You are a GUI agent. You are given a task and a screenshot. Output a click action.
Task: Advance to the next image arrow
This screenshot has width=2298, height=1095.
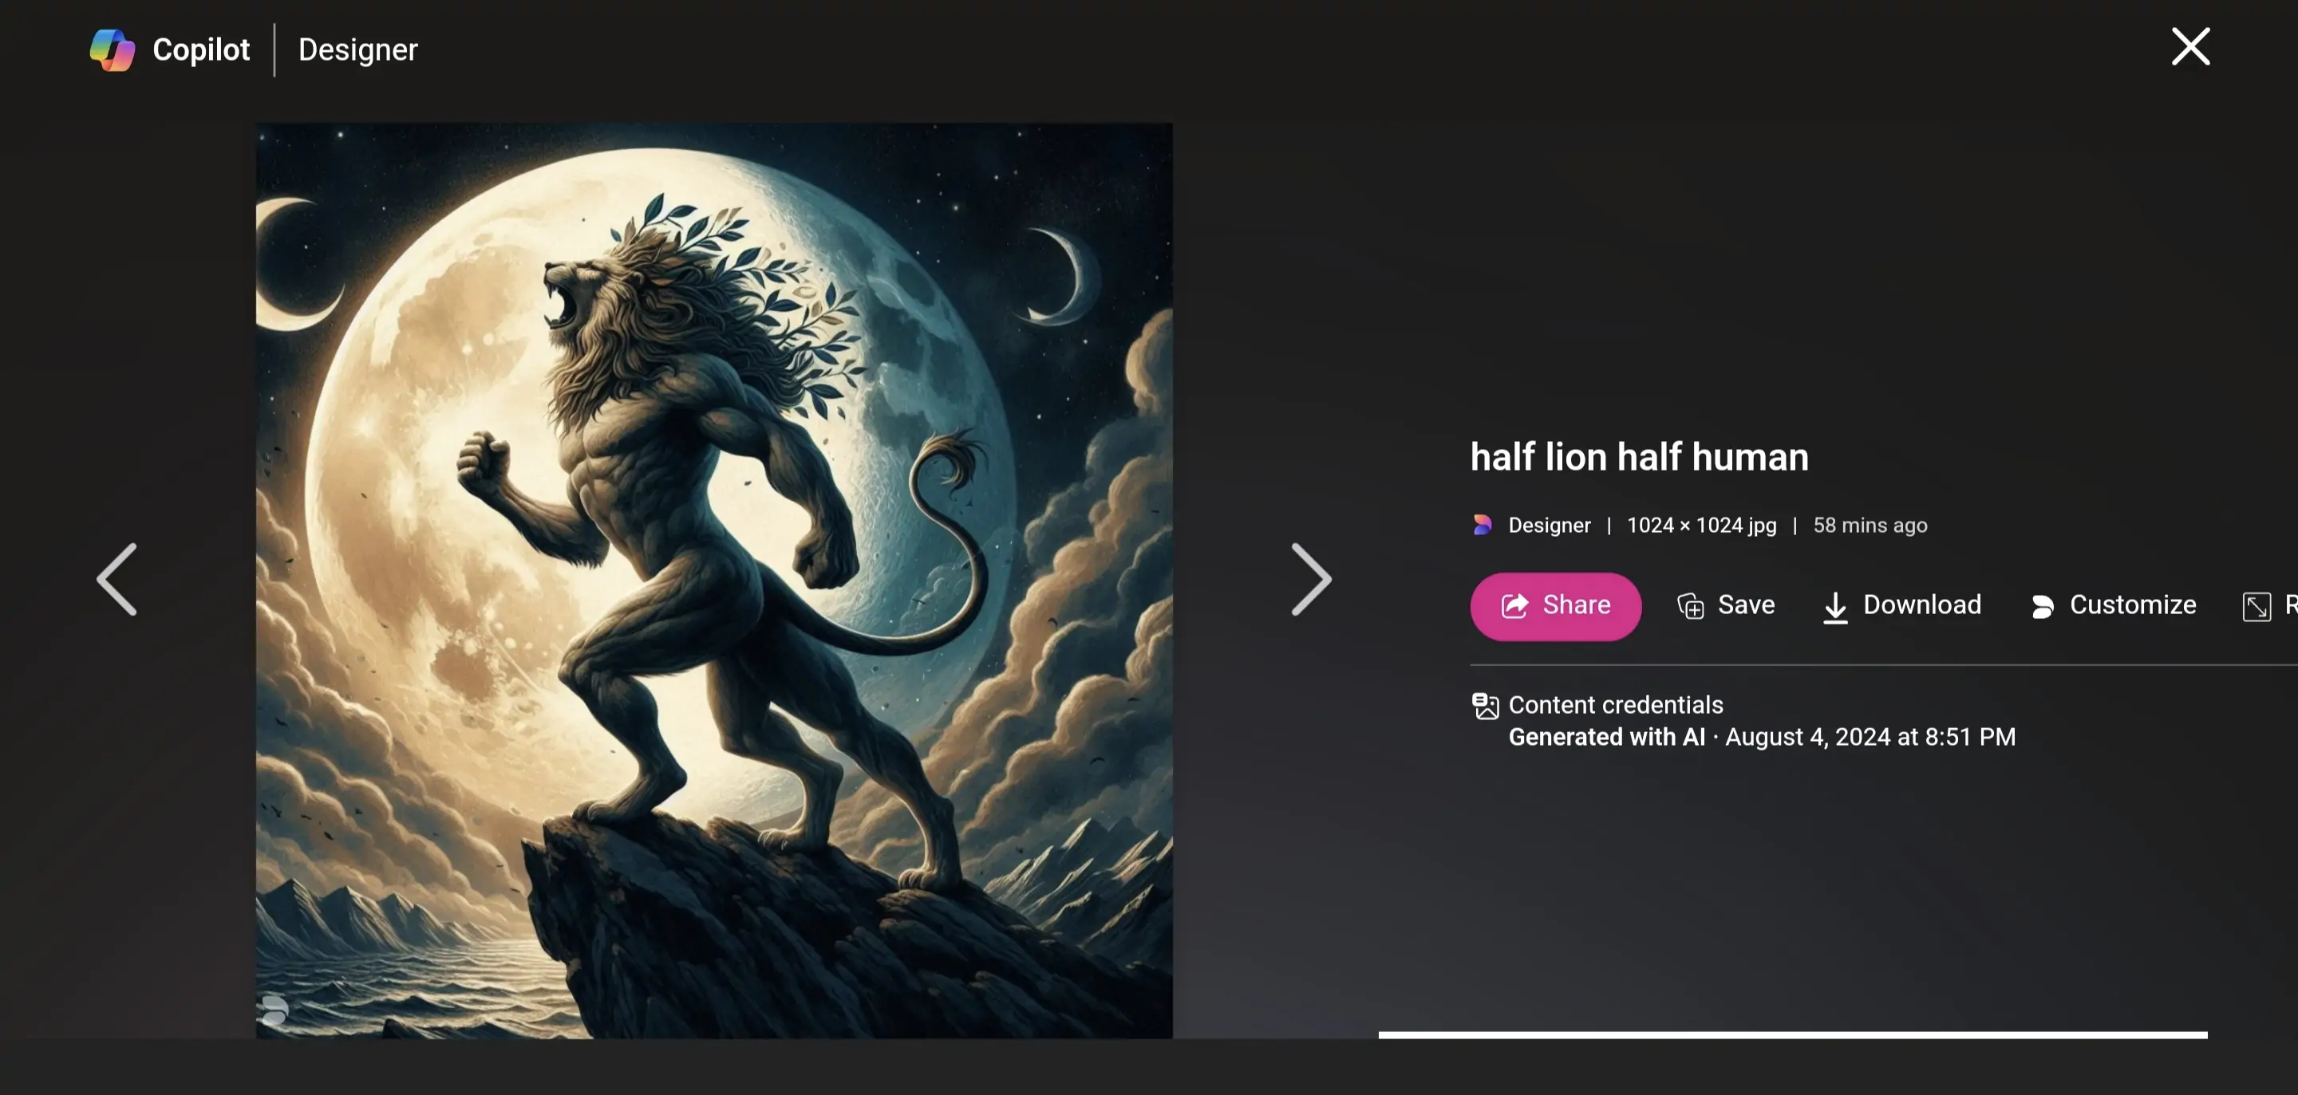pos(1311,580)
